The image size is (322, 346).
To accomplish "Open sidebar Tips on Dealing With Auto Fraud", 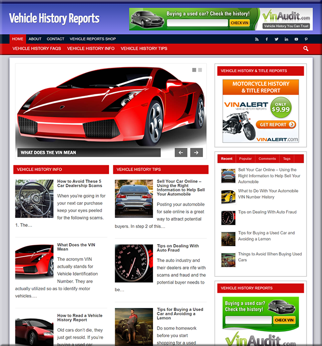I will (267, 212).
